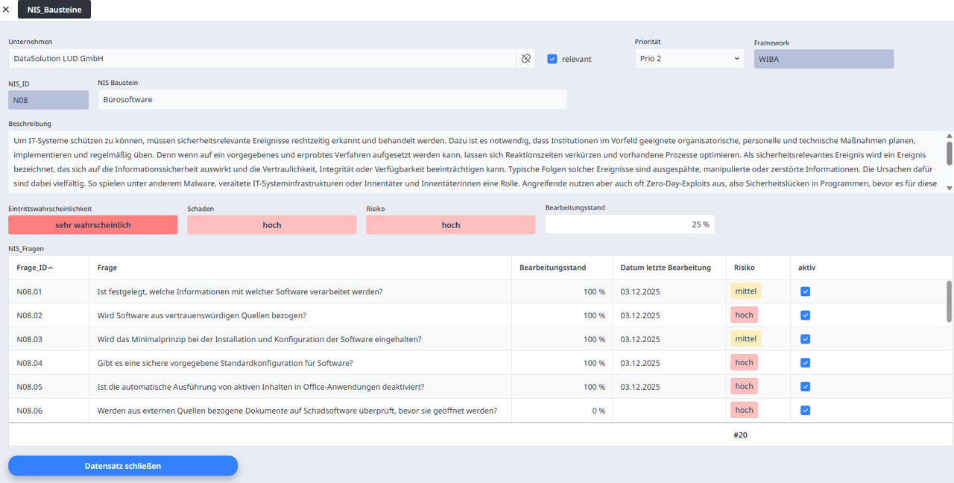
Task: Edit the NIS Baustein field Bürosoftware
Action: [332, 99]
